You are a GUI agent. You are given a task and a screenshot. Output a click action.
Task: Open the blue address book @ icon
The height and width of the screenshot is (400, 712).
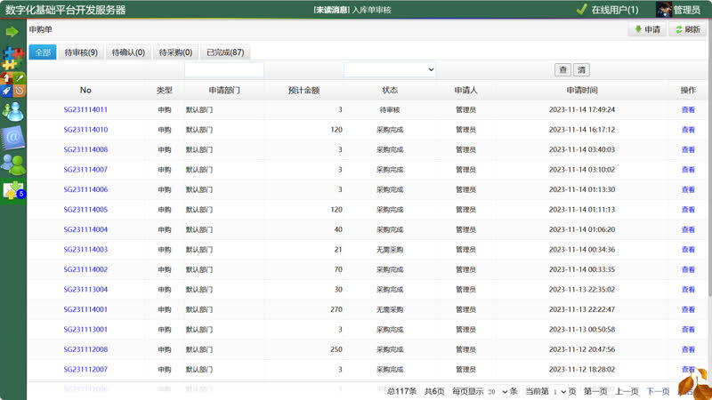(12, 138)
